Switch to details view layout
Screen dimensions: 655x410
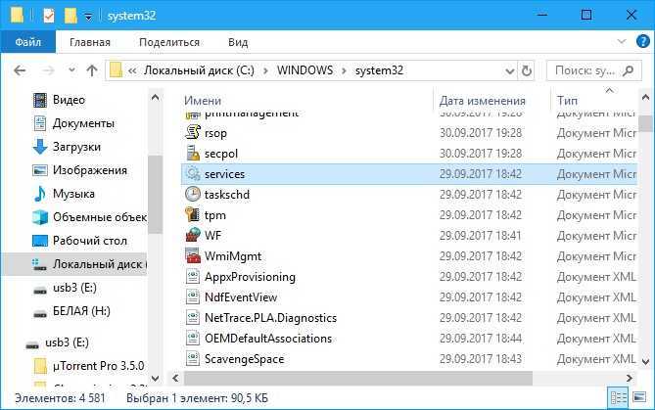click(x=618, y=397)
